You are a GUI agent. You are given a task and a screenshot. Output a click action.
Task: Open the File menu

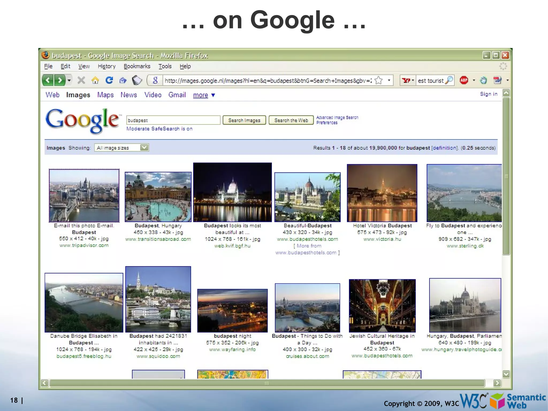[x=48, y=66]
